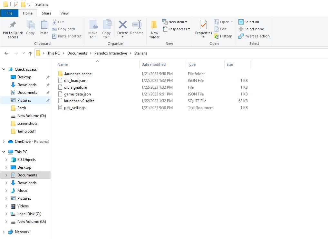Select the dlc_load.json file

click(x=75, y=81)
